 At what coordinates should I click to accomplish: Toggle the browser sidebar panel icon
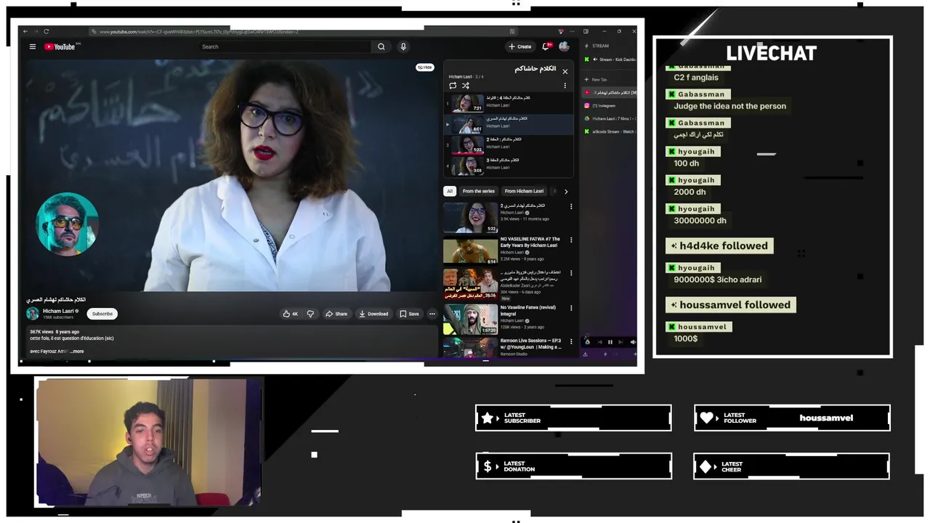586,31
